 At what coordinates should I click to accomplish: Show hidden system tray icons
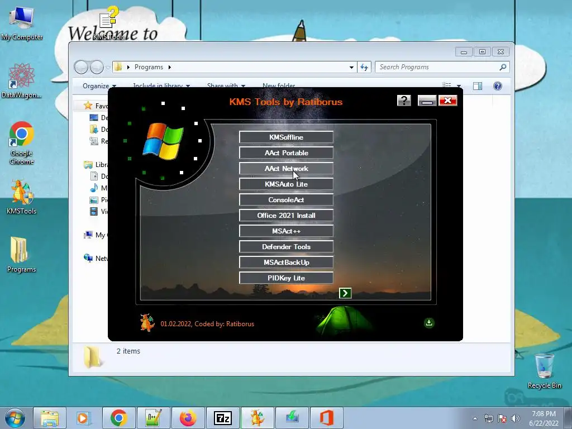475,418
